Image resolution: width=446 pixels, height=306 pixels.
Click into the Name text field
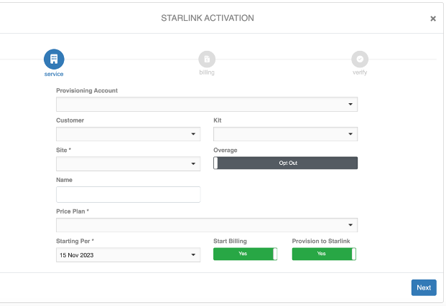(128, 195)
